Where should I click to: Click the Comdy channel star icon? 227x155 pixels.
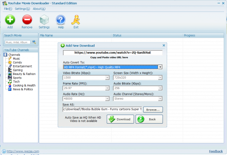point(10,62)
